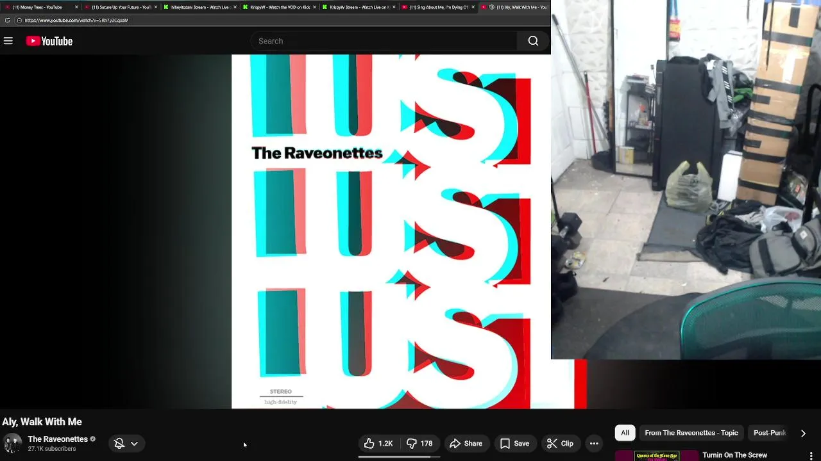The height and width of the screenshot is (461, 821).
Task: Open The Raveonettes channel name link
Action: point(58,439)
